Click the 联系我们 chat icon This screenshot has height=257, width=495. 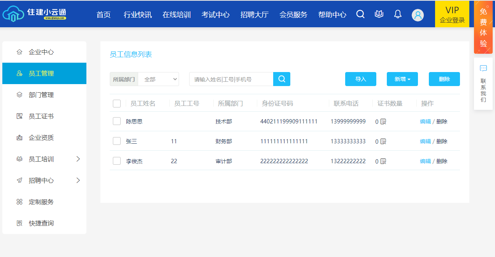483,69
